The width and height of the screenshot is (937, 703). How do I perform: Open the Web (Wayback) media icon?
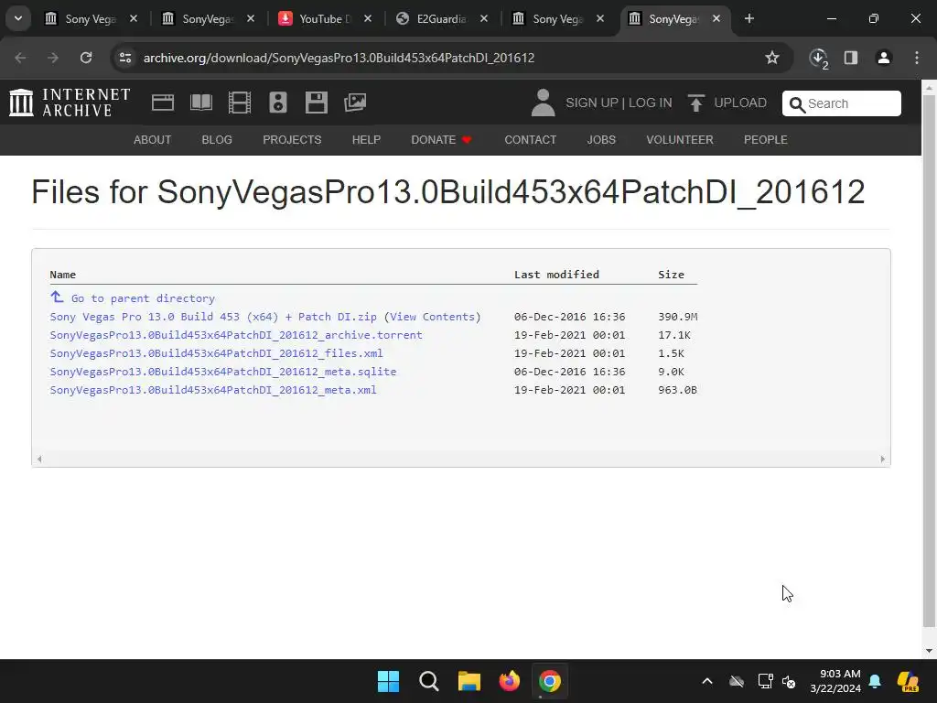[163, 103]
